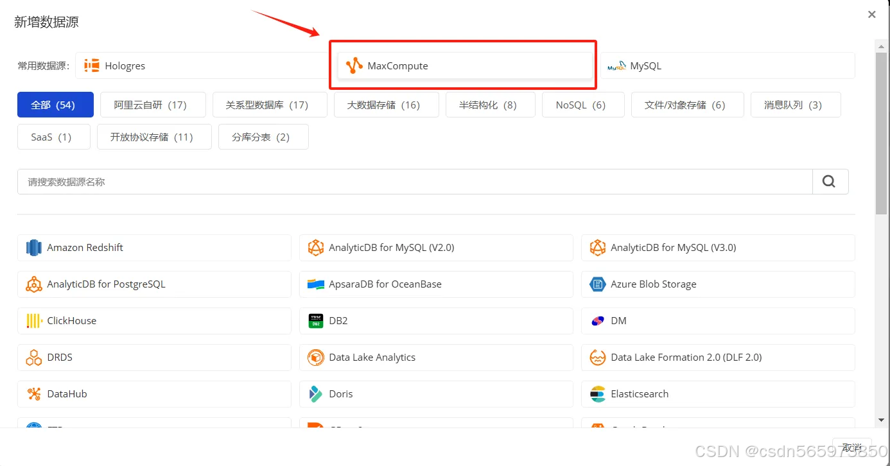Viewport: 890px width, 466px height.
Task: Click the DataHub icon
Action: point(33,393)
